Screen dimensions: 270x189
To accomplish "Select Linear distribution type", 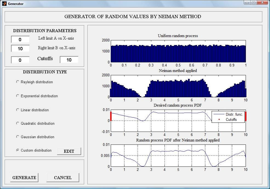I will (x=18, y=110).
